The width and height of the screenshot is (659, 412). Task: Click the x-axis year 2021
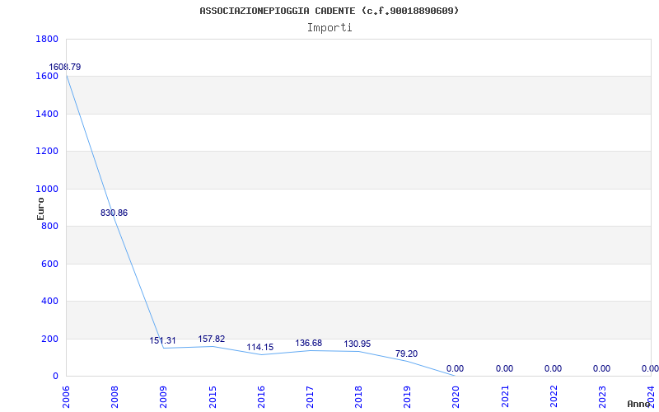click(505, 397)
